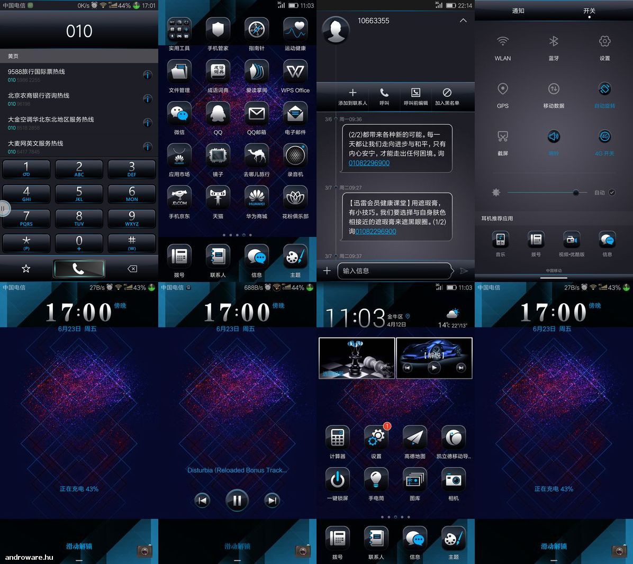Open the 去哪儿旅行 camel travel app

click(x=256, y=156)
